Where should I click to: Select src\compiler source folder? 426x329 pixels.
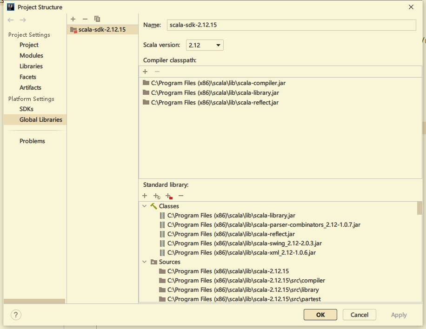[x=246, y=280]
